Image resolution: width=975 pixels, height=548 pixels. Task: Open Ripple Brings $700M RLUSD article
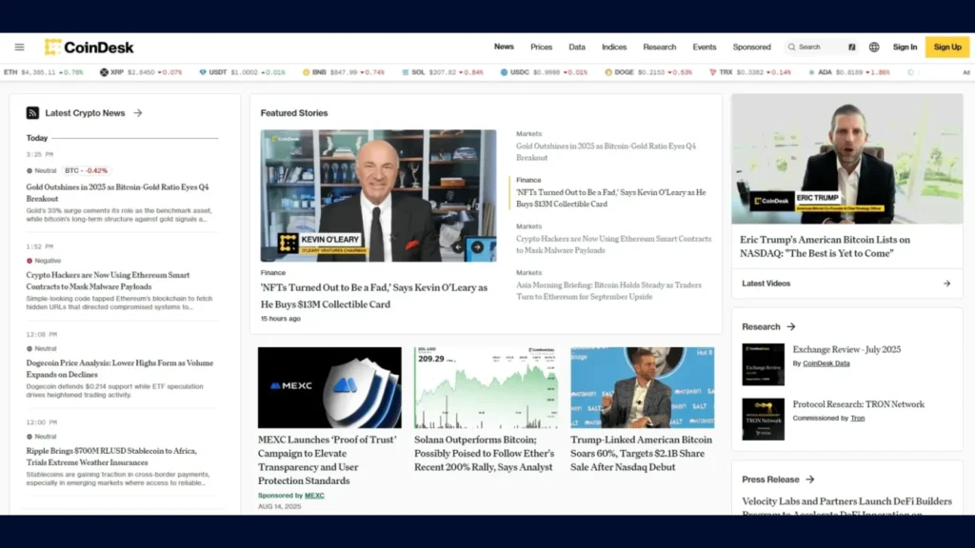point(111,457)
